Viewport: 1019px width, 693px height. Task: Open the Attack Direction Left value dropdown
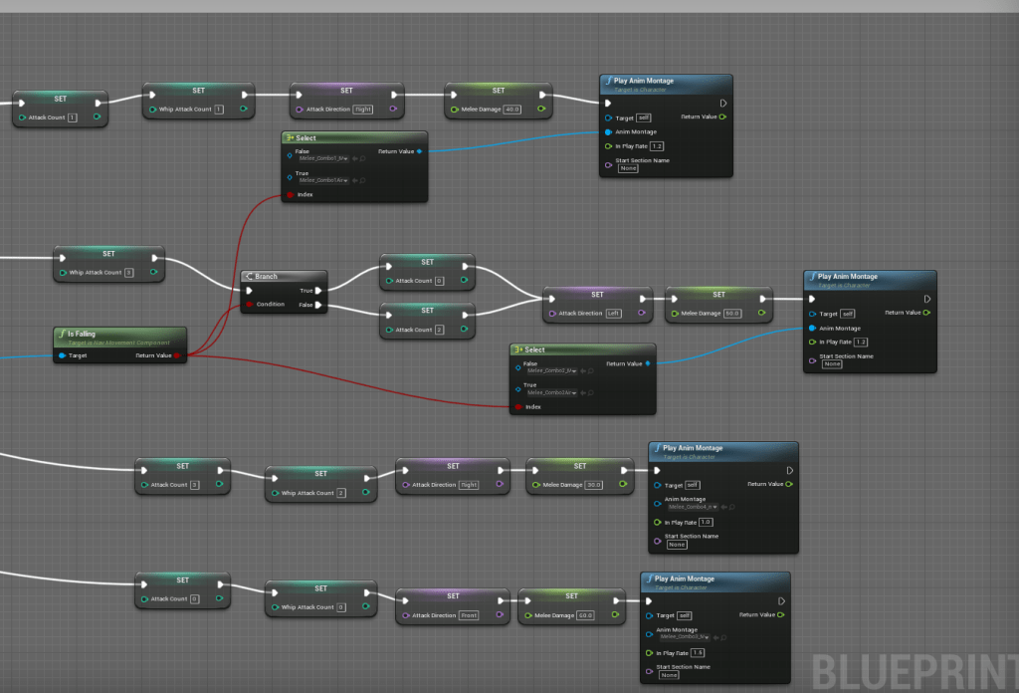[615, 314]
